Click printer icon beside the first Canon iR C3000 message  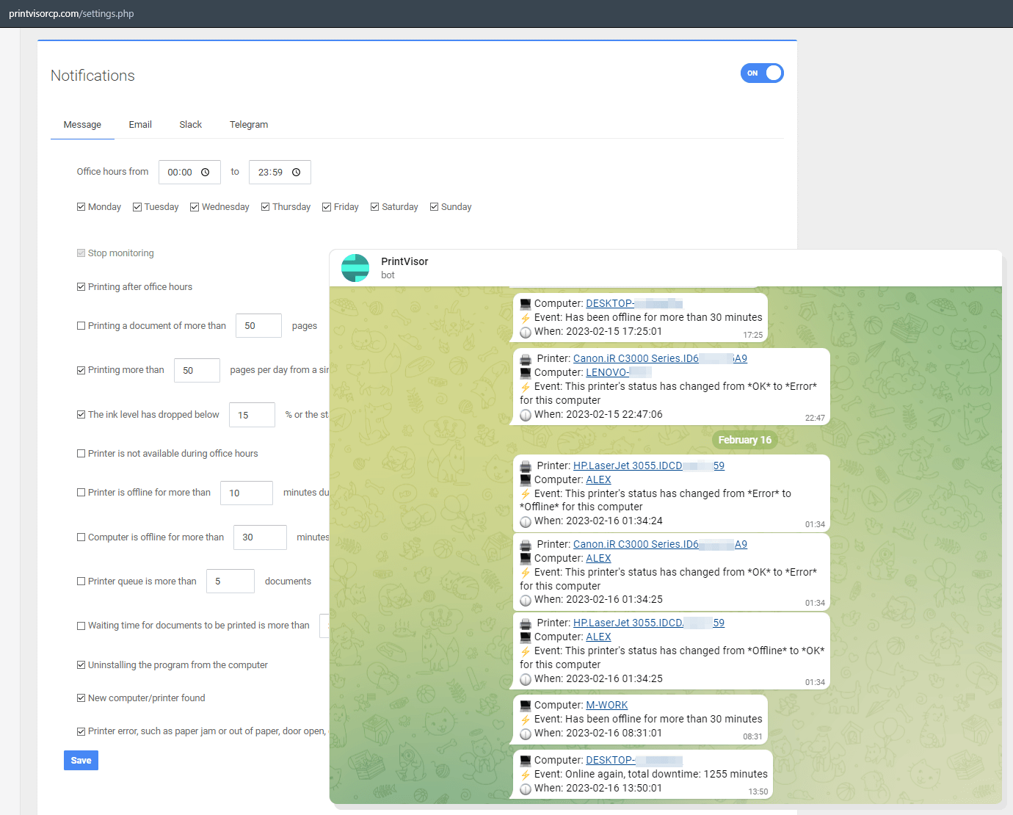[526, 359]
